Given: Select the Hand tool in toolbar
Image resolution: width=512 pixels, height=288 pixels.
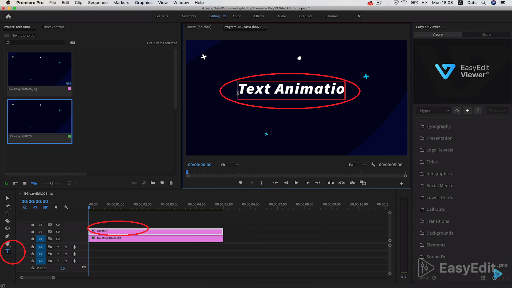Looking at the screenshot, I should click(x=7, y=243).
